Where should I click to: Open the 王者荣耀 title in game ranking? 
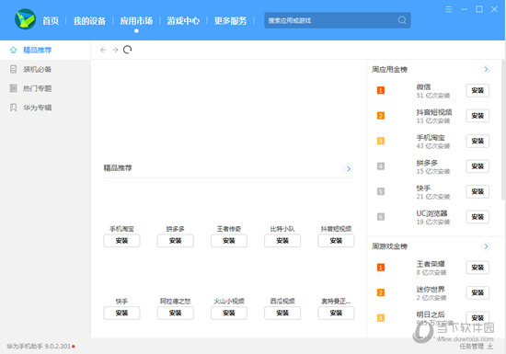[431, 264]
